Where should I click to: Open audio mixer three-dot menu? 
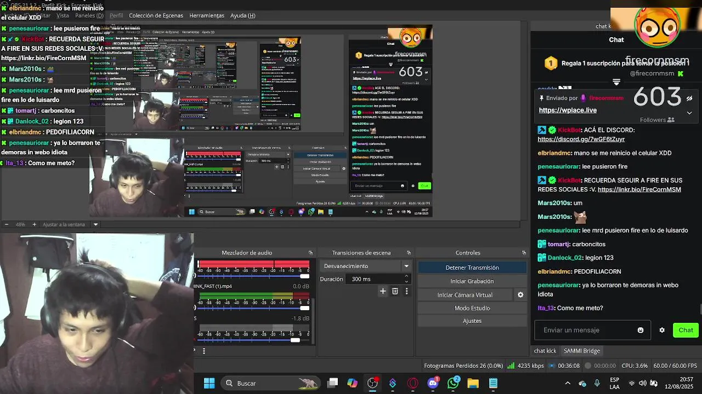204,351
